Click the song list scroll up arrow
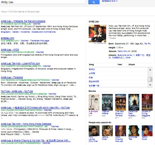Image resolution: width=155 pixels, height=145 pixels. click(150, 70)
